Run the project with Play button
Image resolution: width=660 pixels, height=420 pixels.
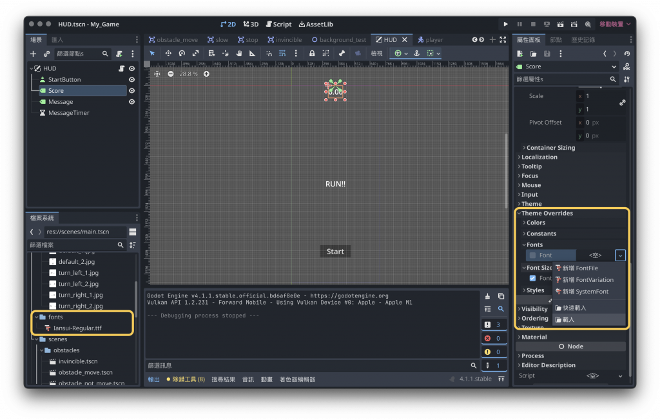tap(505, 24)
